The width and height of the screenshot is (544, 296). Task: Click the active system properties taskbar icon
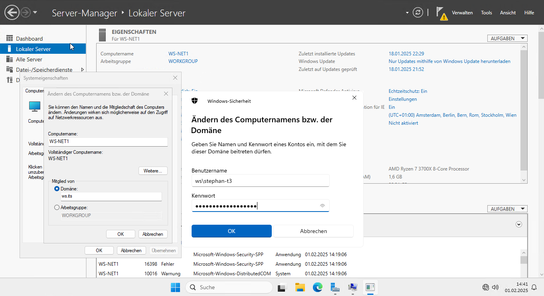tap(370, 287)
